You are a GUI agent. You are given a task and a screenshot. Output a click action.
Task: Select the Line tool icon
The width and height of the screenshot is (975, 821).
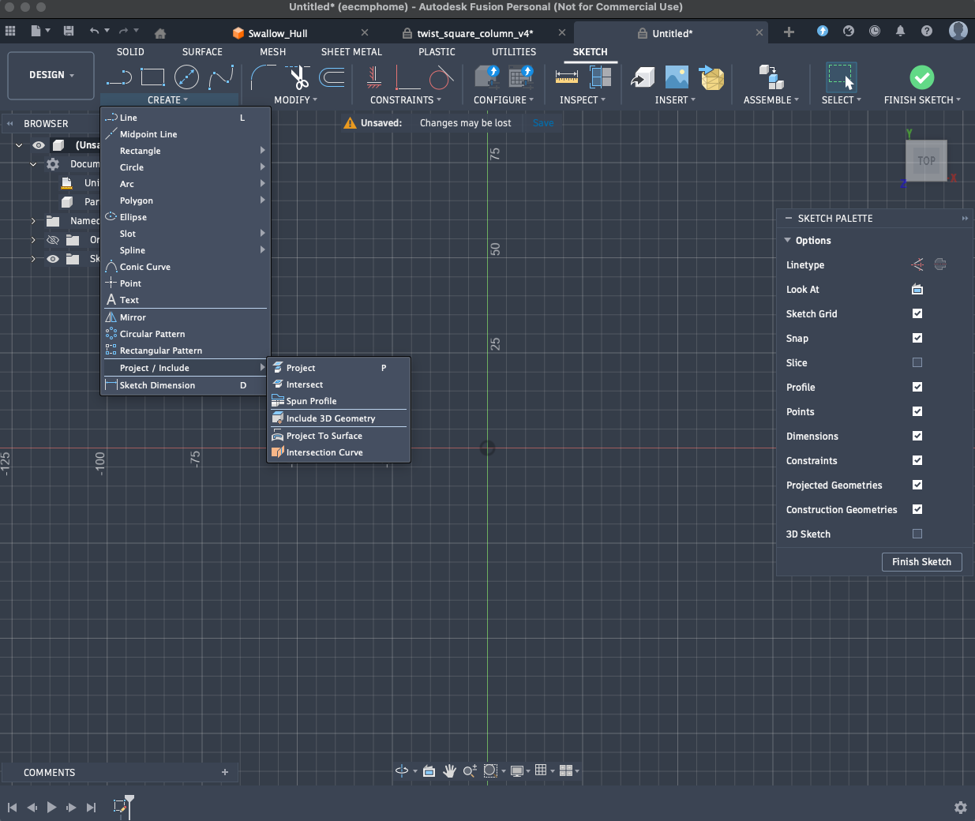(120, 77)
